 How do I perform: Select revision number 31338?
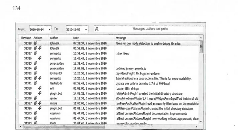28,48
